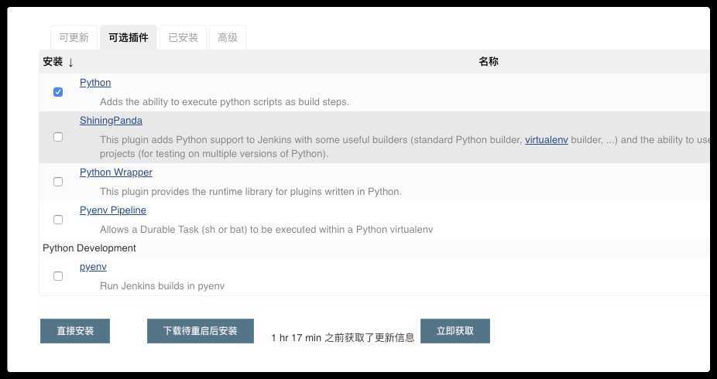
Task: Click the 下载待重启后安装 button
Action: coord(201,331)
